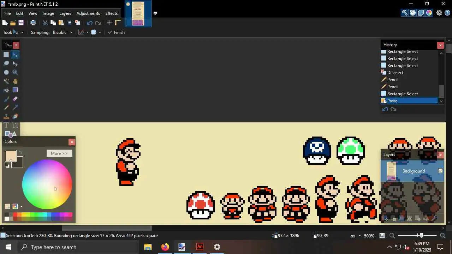Click the Copy icon in toolbar

[53, 23]
